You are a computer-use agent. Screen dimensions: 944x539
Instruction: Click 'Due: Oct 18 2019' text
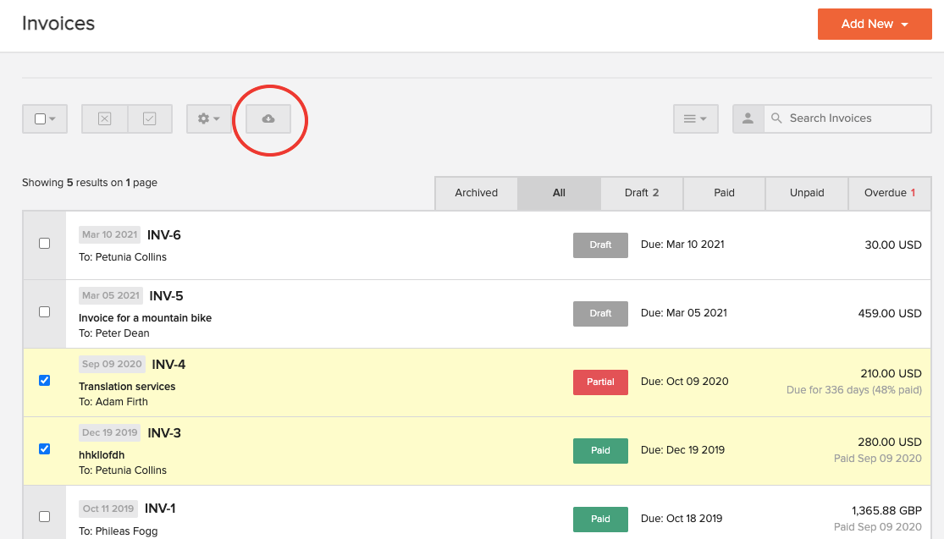[x=682, y=519]
